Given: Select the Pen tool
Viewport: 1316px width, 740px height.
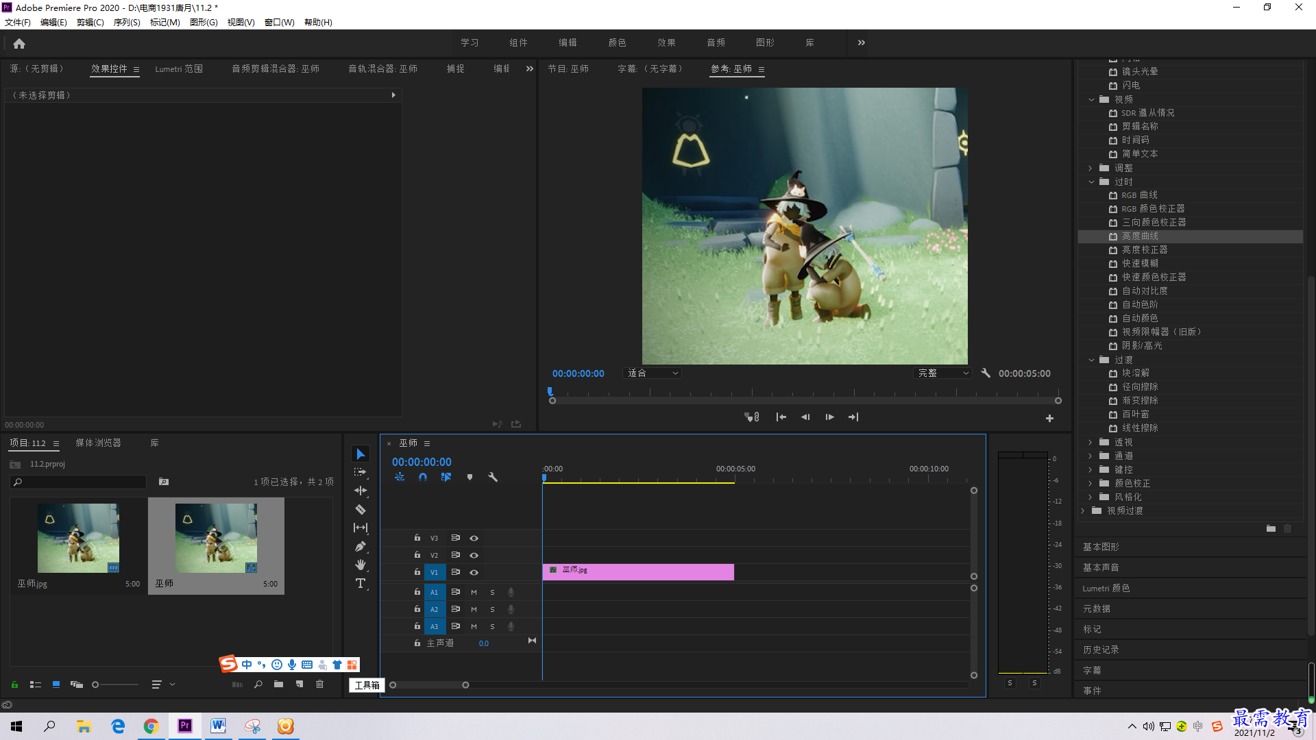Looking at the screenshot, I should 361,546.
